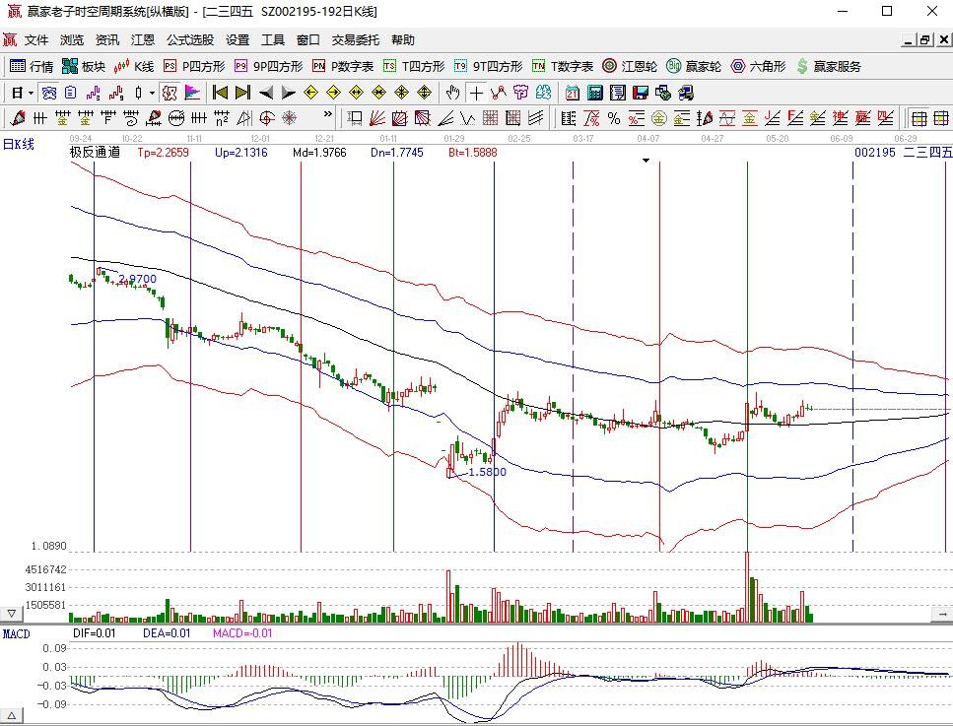Open the 文件 menu

35,40
